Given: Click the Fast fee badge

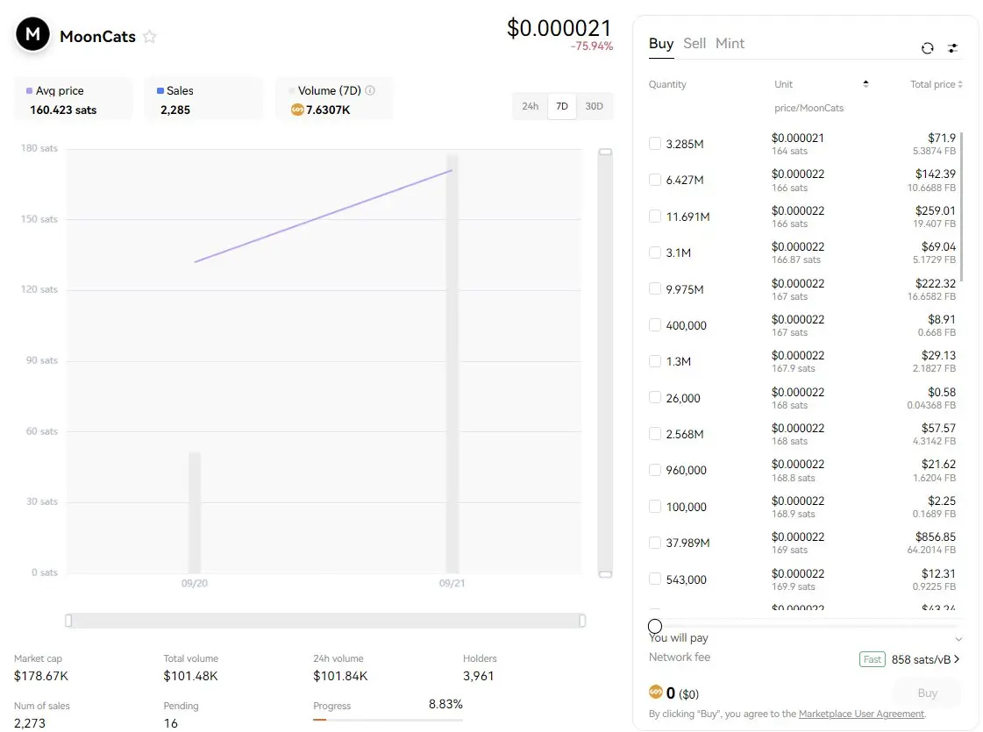Looking at the screenshot, I should [872, 659].
